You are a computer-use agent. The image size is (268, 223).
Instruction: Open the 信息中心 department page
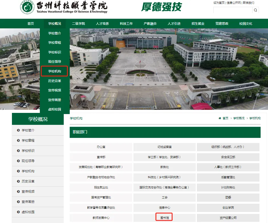[164, 207]
